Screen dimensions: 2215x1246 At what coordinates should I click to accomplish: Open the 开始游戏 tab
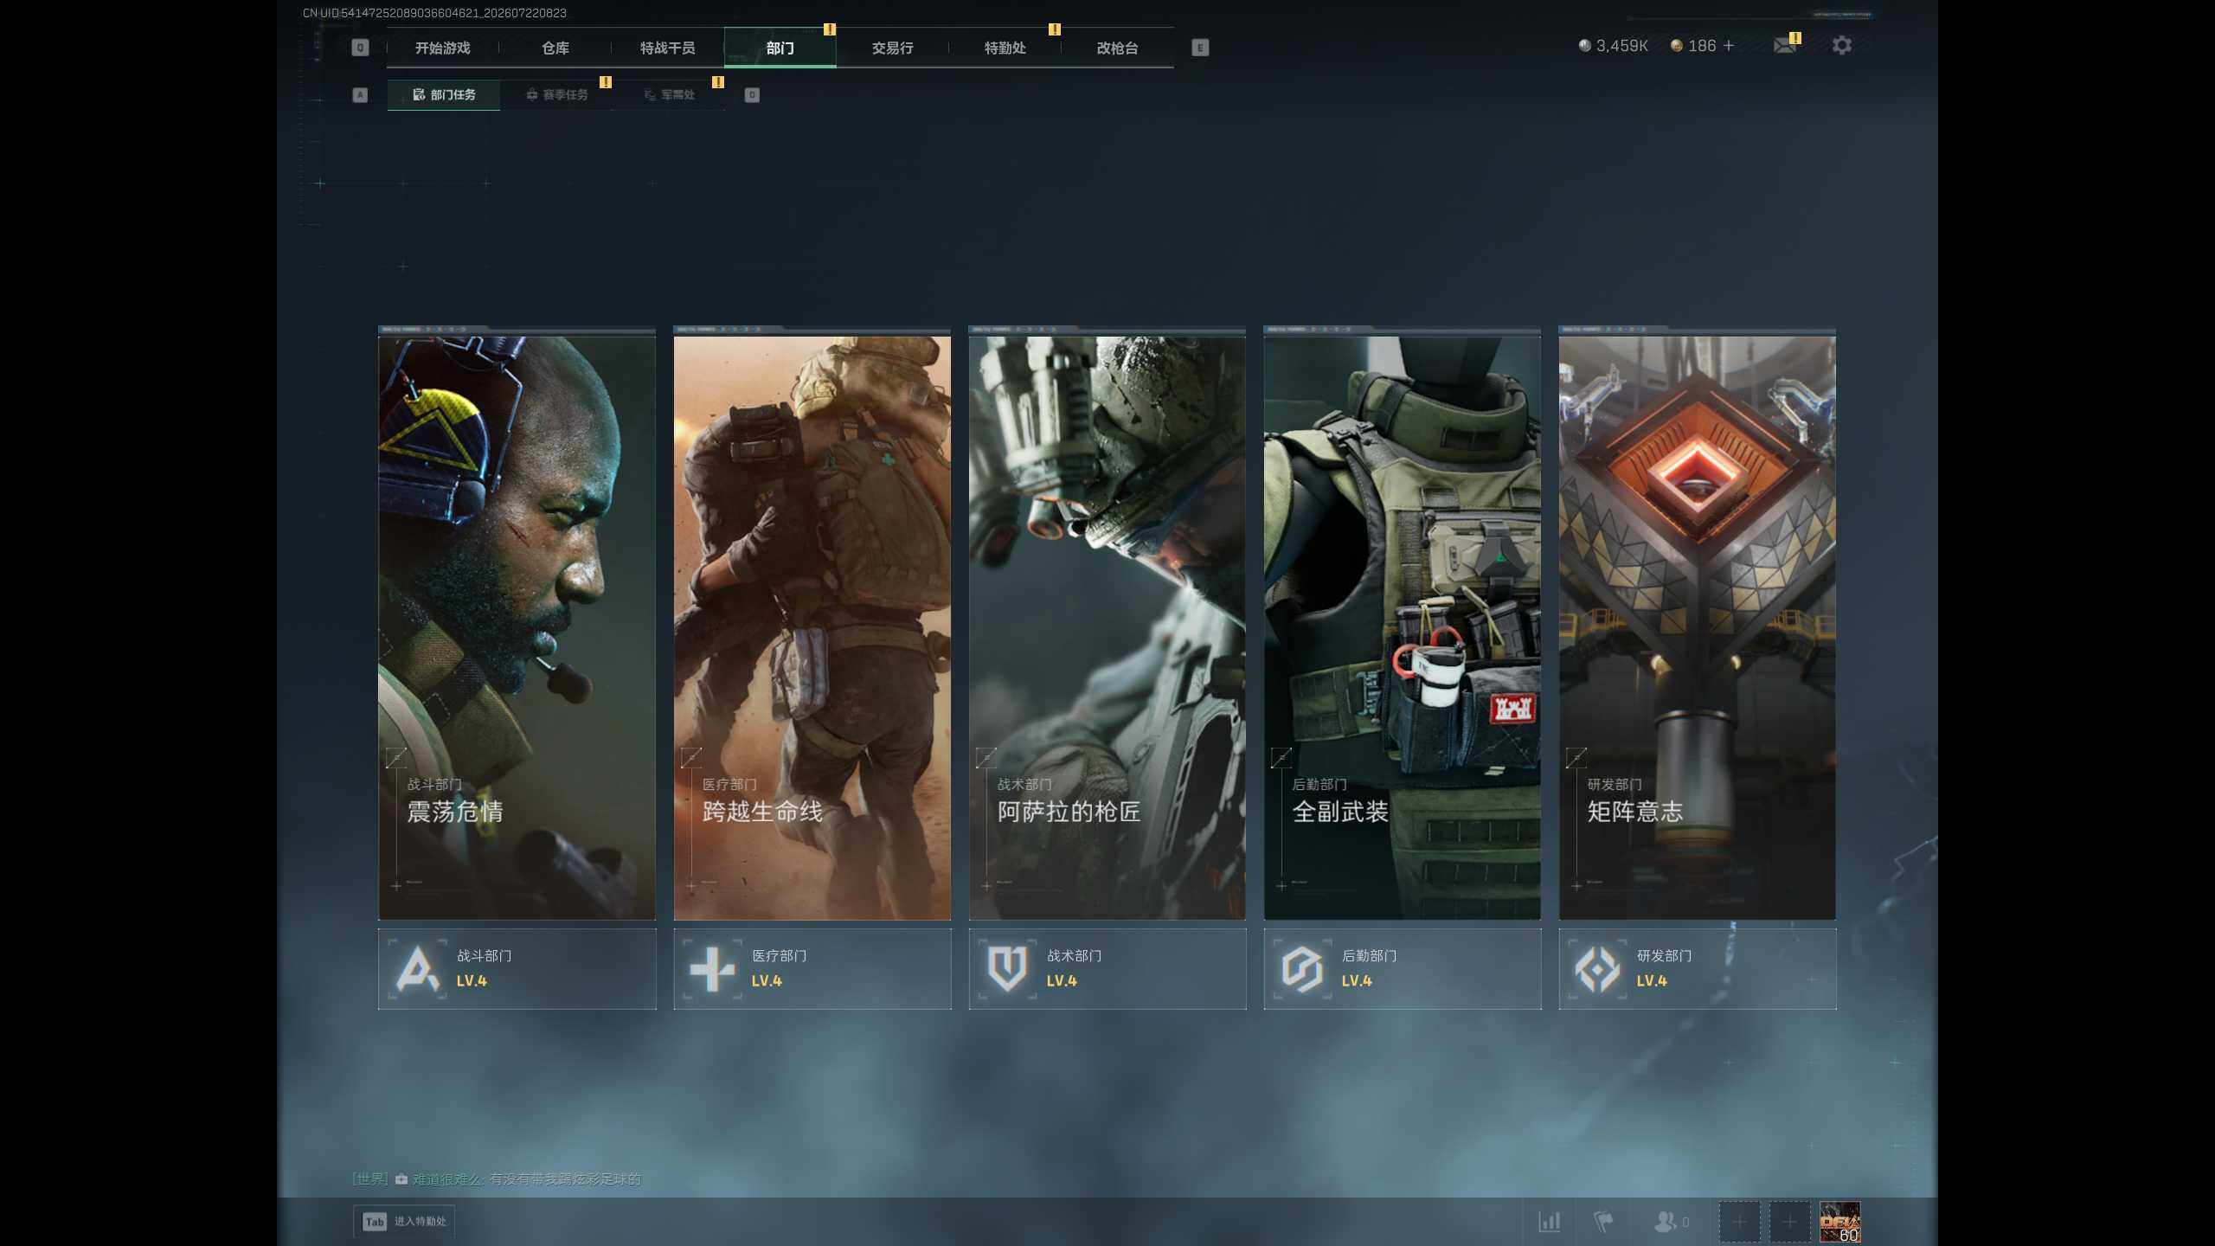point(442,48)
